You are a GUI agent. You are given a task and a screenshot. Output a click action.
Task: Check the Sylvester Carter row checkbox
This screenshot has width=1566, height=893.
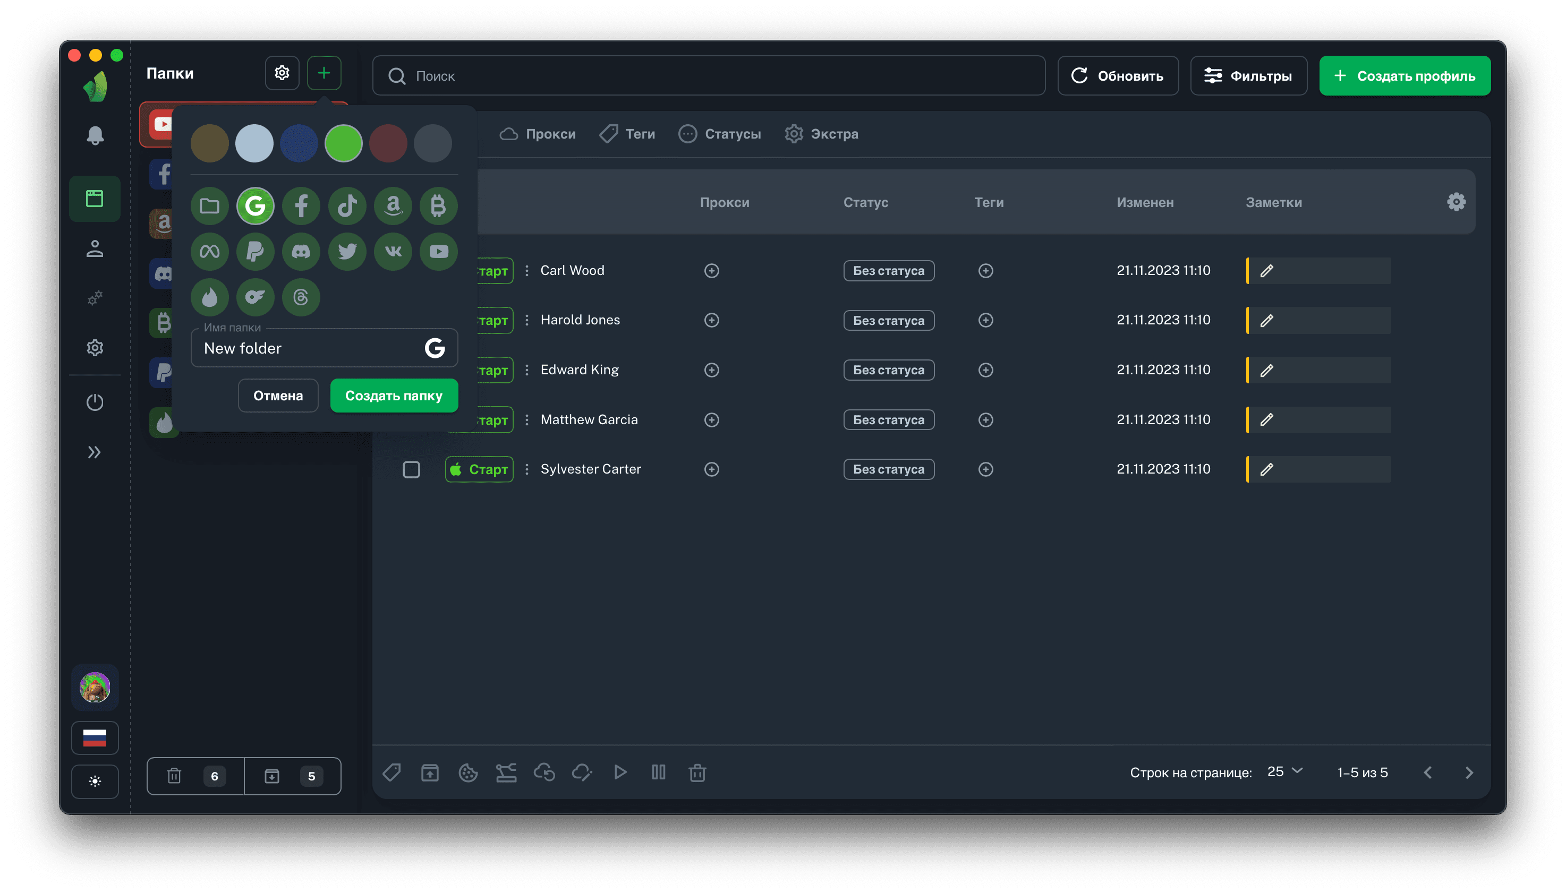click(x=411, y=469)
